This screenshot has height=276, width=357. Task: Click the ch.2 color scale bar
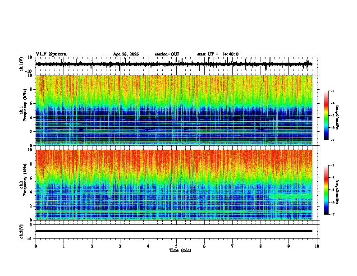coord(326,190)
